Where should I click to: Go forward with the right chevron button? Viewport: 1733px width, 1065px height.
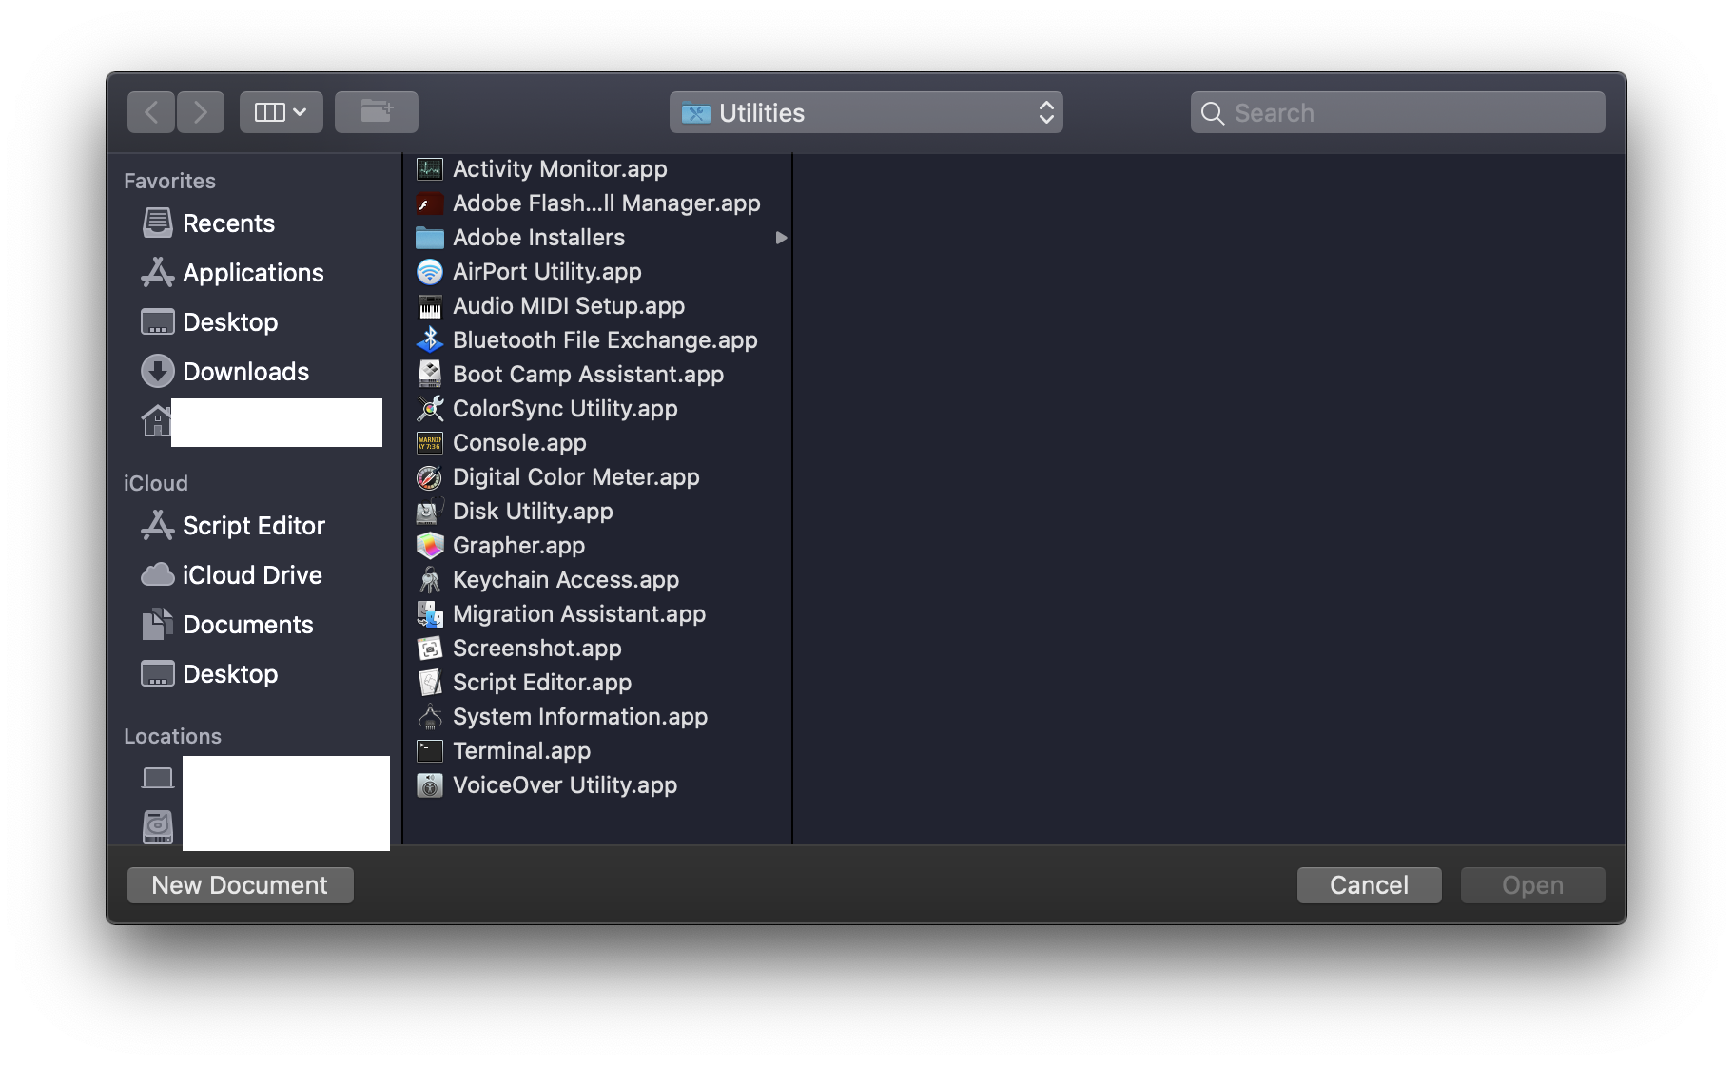[x=201, y=112]
